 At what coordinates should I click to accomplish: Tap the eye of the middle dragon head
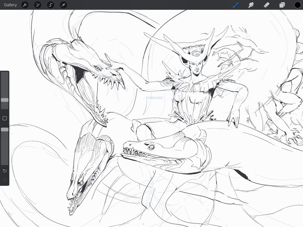tap(151, 147)
